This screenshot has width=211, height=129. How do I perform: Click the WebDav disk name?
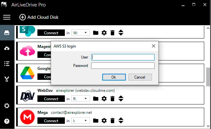[x=45, y=90]
